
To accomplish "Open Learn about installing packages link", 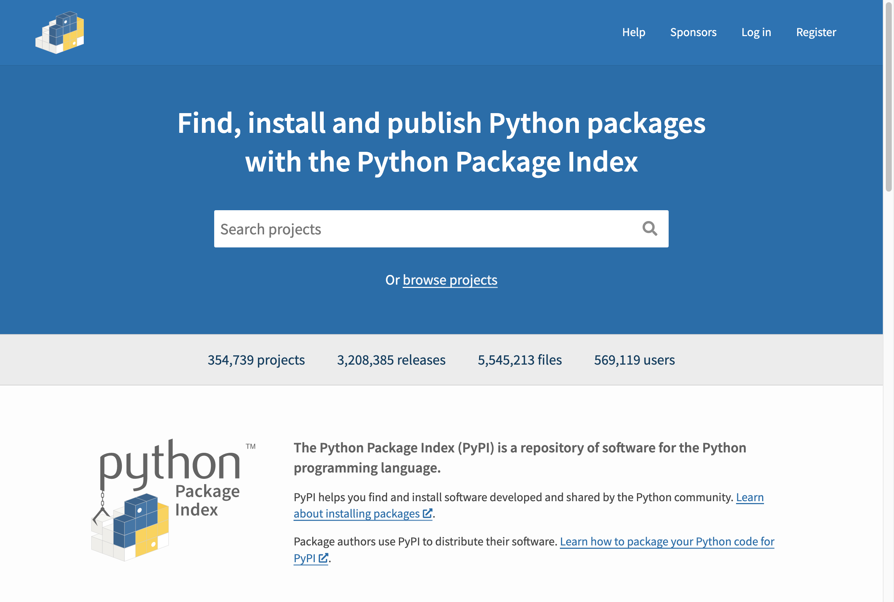I will click(x=529, y=505).
